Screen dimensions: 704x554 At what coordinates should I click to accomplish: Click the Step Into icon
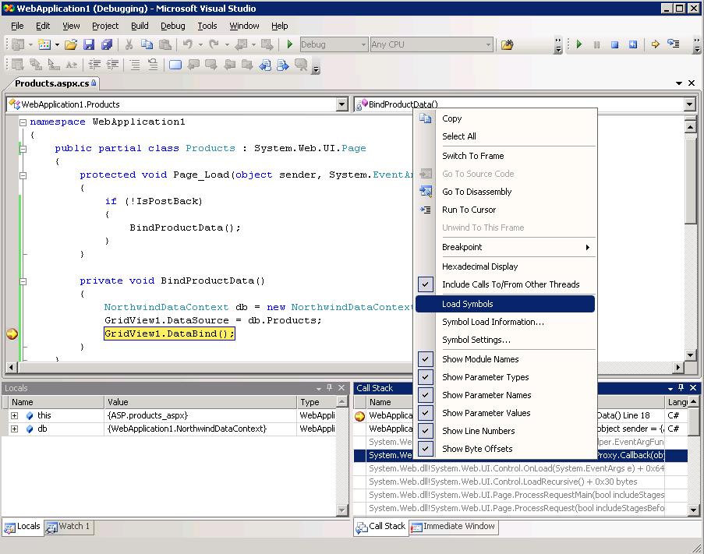[x=673, y=44]
